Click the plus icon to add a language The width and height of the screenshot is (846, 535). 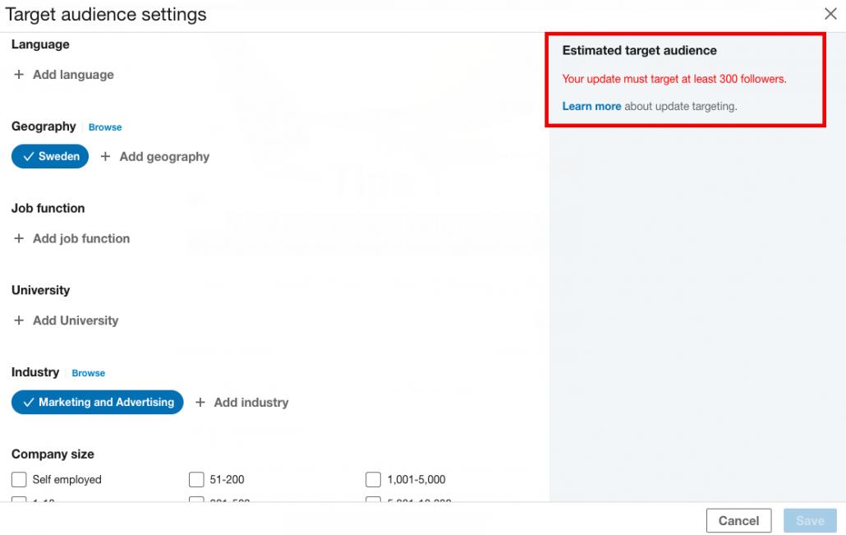(x=19, y=75)
